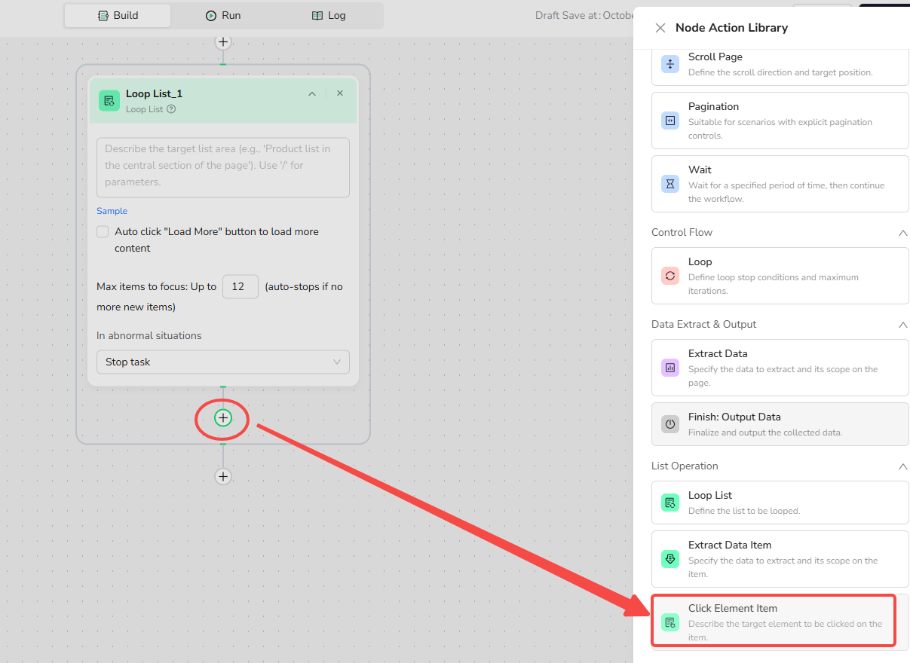Image resolution: width=910 pixels, height=663 pixels.
Task: Select the Pagination node icon
Action: 670,121
